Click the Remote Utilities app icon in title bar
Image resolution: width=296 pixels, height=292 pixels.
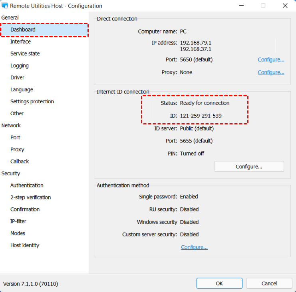(x=5, y=6)
